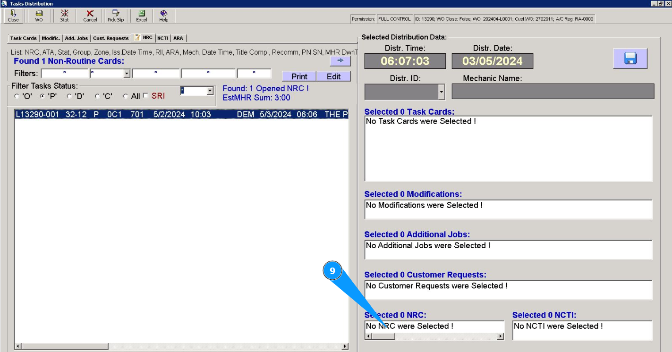Click the Mechanic Name field
This screenshot has height=352, width=672.
[x=553, y=92]
